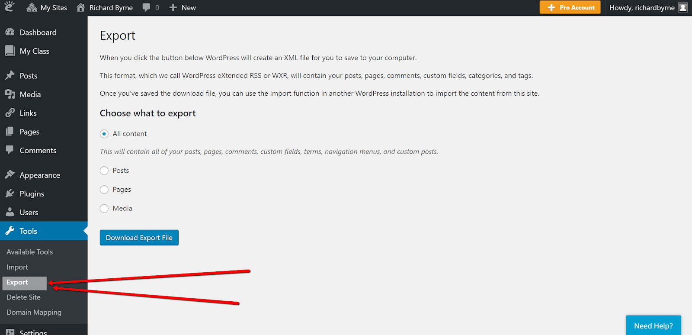Open the My Sites menu
The width and height of the screenshot is (692, 335).
click(x=47, y=8)
